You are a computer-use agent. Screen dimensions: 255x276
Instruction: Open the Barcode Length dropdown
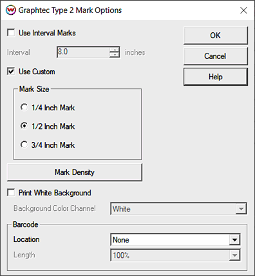(x=175, y=255)
